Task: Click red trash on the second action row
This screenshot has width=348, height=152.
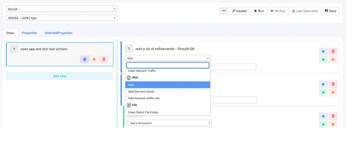Action: click(x=333, y=84)
